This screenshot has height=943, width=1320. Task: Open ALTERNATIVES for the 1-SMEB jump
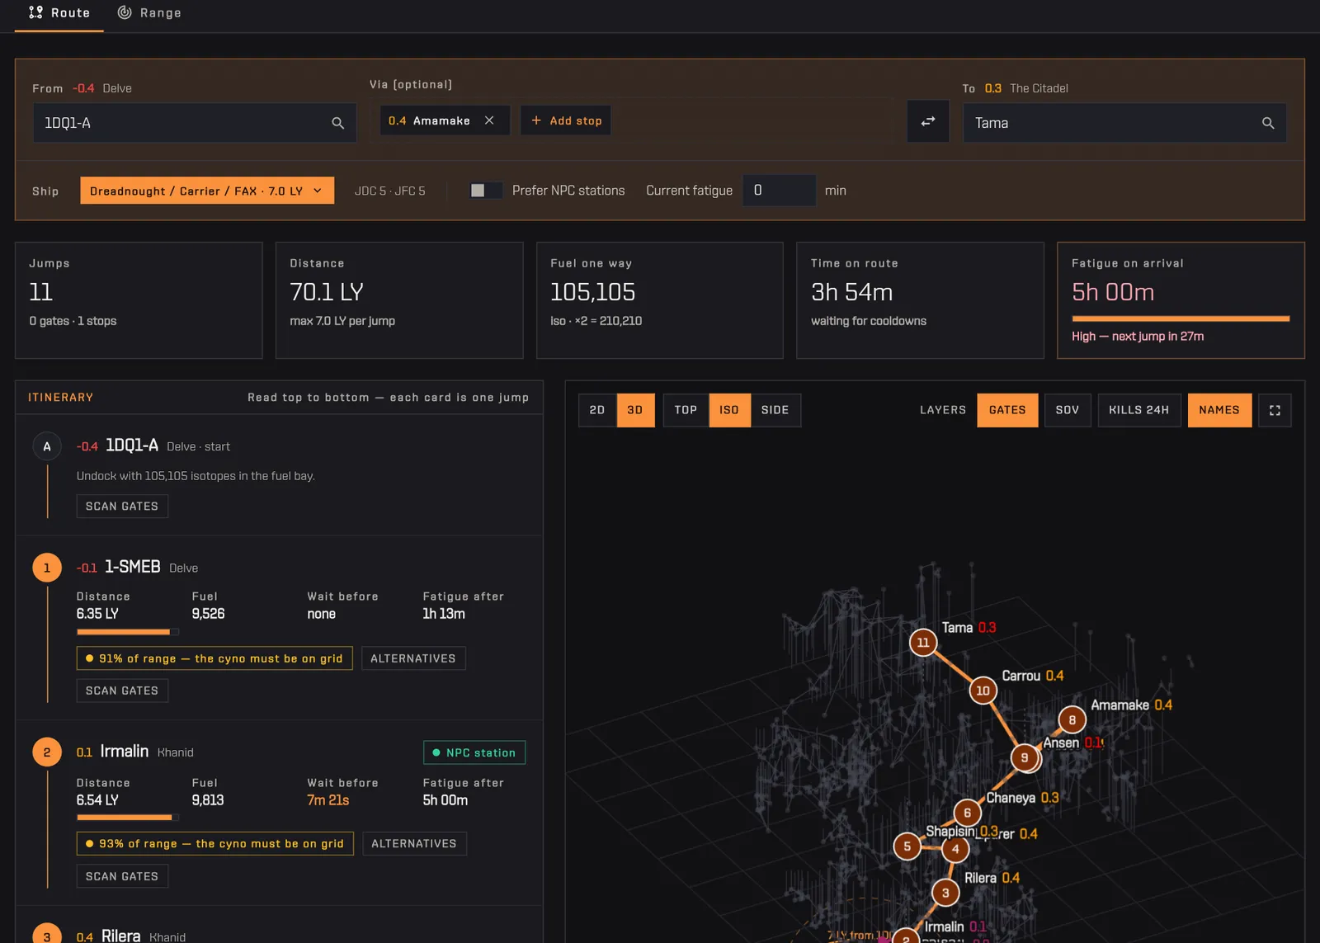point(413,658)
